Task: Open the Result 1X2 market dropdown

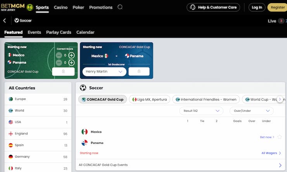Action: click(x=201, y=111)
